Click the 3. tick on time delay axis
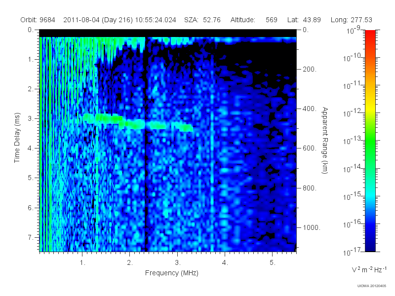395x296 pixels. click(31, 118)
